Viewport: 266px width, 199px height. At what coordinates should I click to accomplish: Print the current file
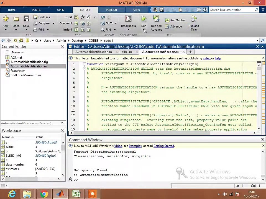point(39,30)
